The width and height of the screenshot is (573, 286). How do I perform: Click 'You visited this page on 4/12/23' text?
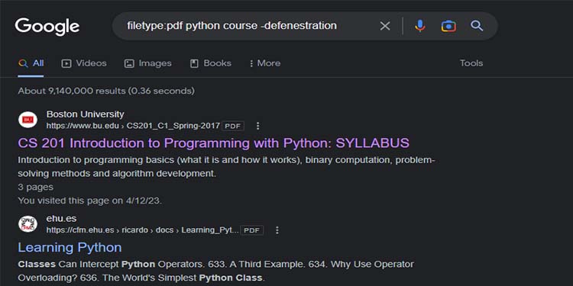coord(90,201)
